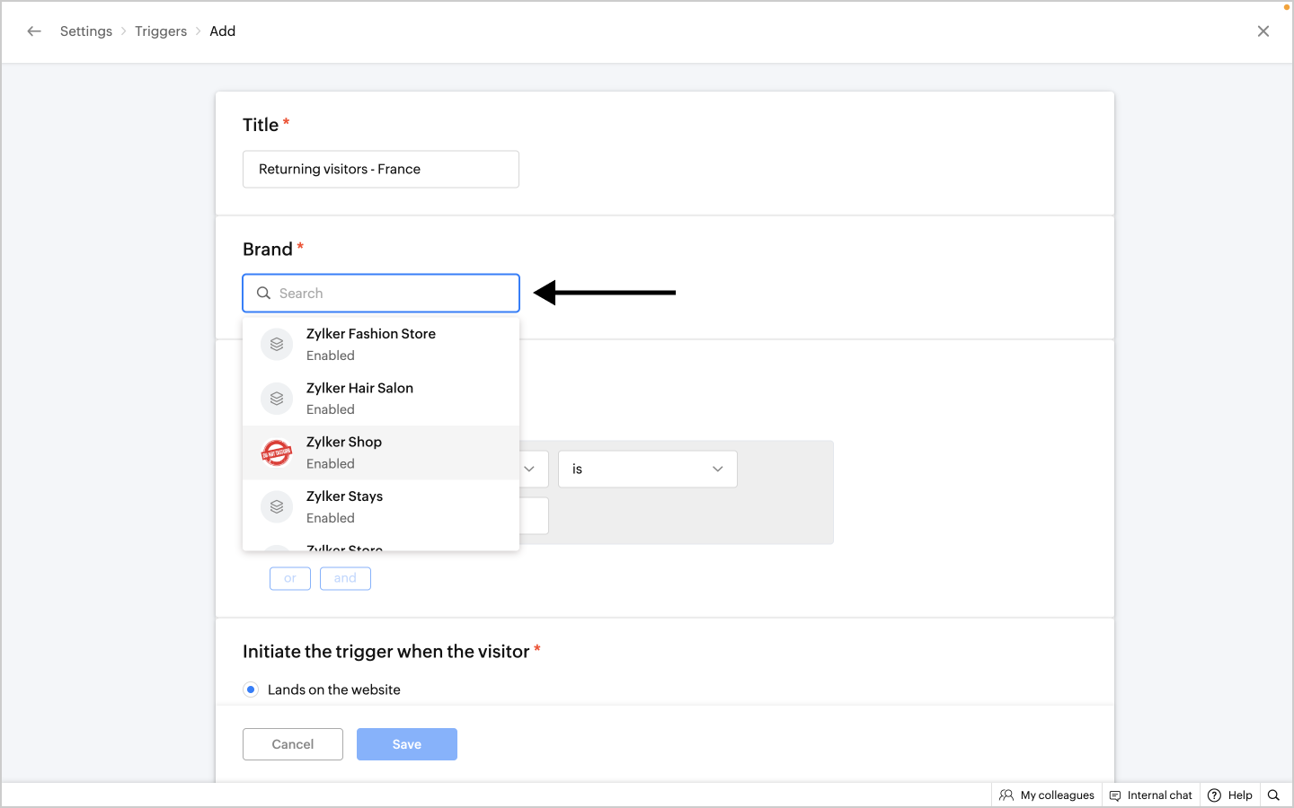The image size is (1294, 808).
Task: Expand the 'is' condition dropdown
Action: (647, 470)
